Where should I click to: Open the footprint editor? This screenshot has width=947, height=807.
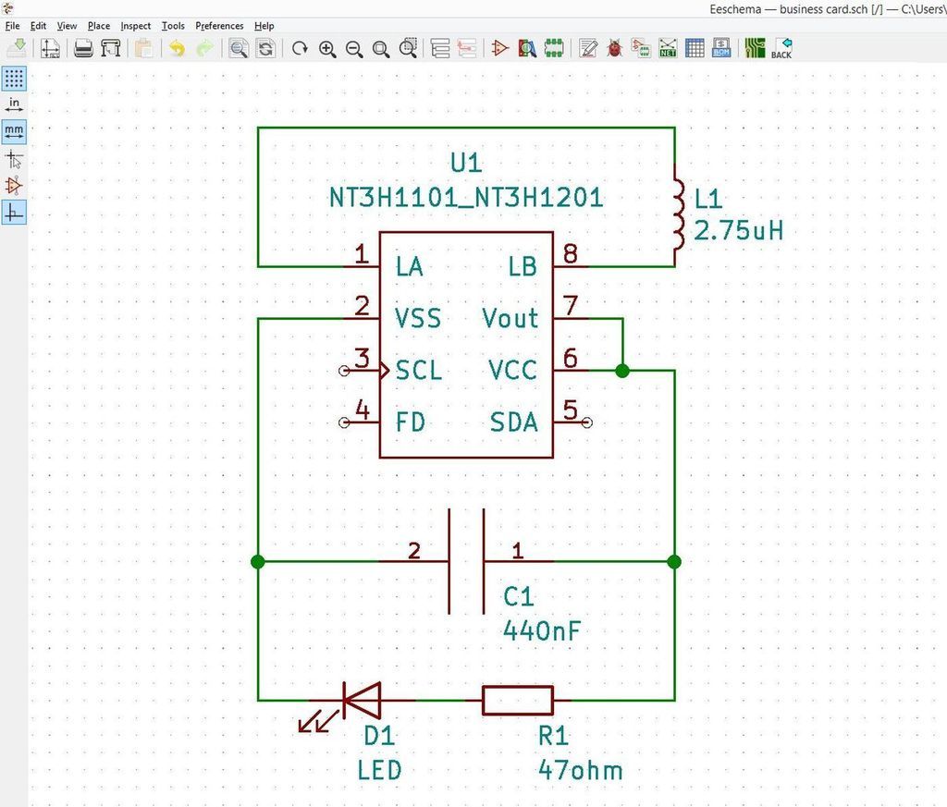554,48
